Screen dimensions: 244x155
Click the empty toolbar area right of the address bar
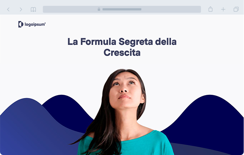click(205, 9)
